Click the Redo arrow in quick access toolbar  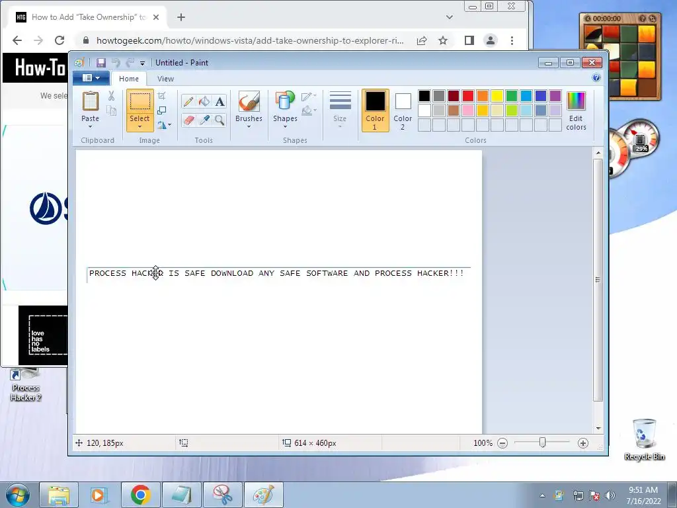click(x=130, y=63)
